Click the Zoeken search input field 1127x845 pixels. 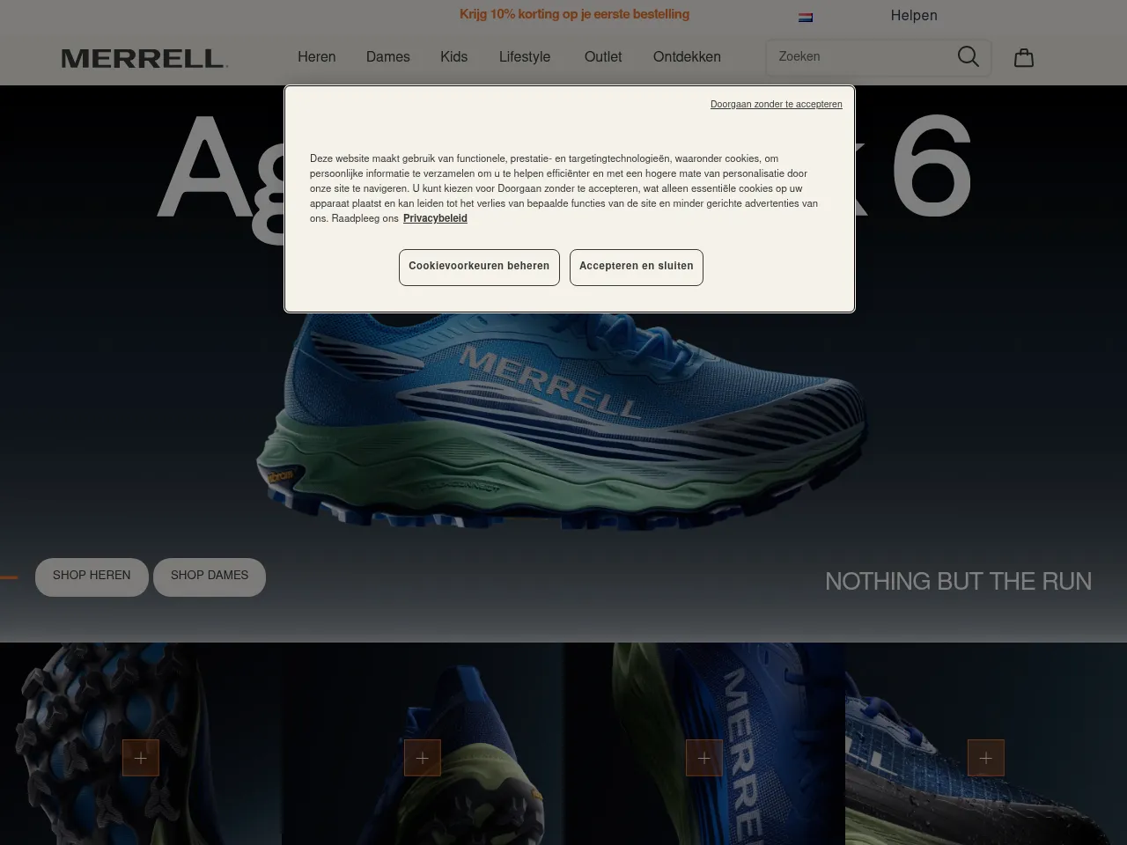854,56
